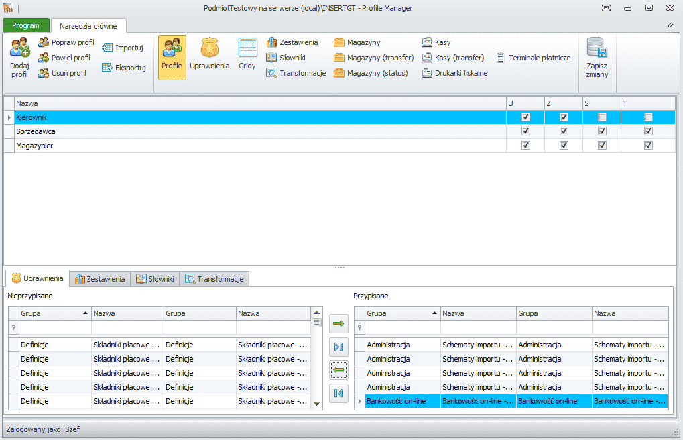
Task: Open Terminale płatnicze from ribbon
Action: click(x=534, y=58)
